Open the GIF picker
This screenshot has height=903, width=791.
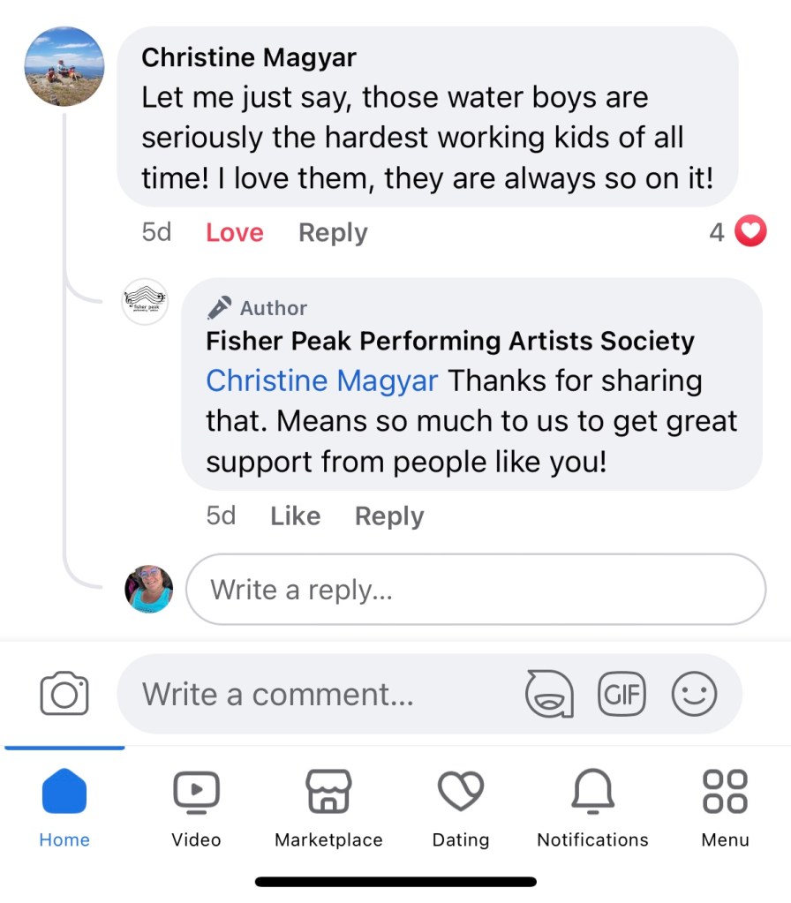coord(621,694)
